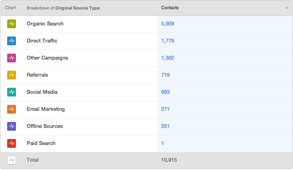Open the 5,909 Organic Search contacts
The image size is (293, 170).
click(168, 24)
